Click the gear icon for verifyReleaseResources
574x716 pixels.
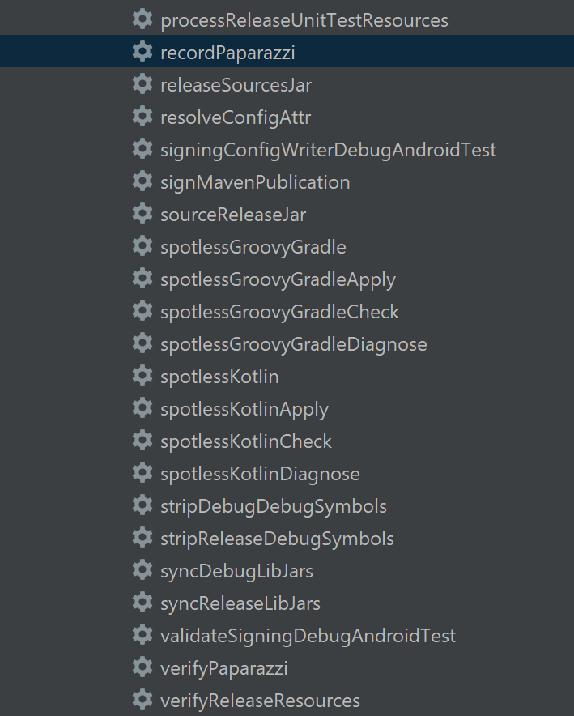click(x=142, y=700)
